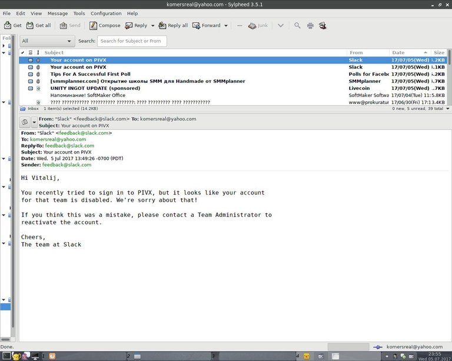The height and width of the screenshot is (361, 452).
Task: Click the yellow app icon in workspace 4
Action: click(x=307, y=356)
